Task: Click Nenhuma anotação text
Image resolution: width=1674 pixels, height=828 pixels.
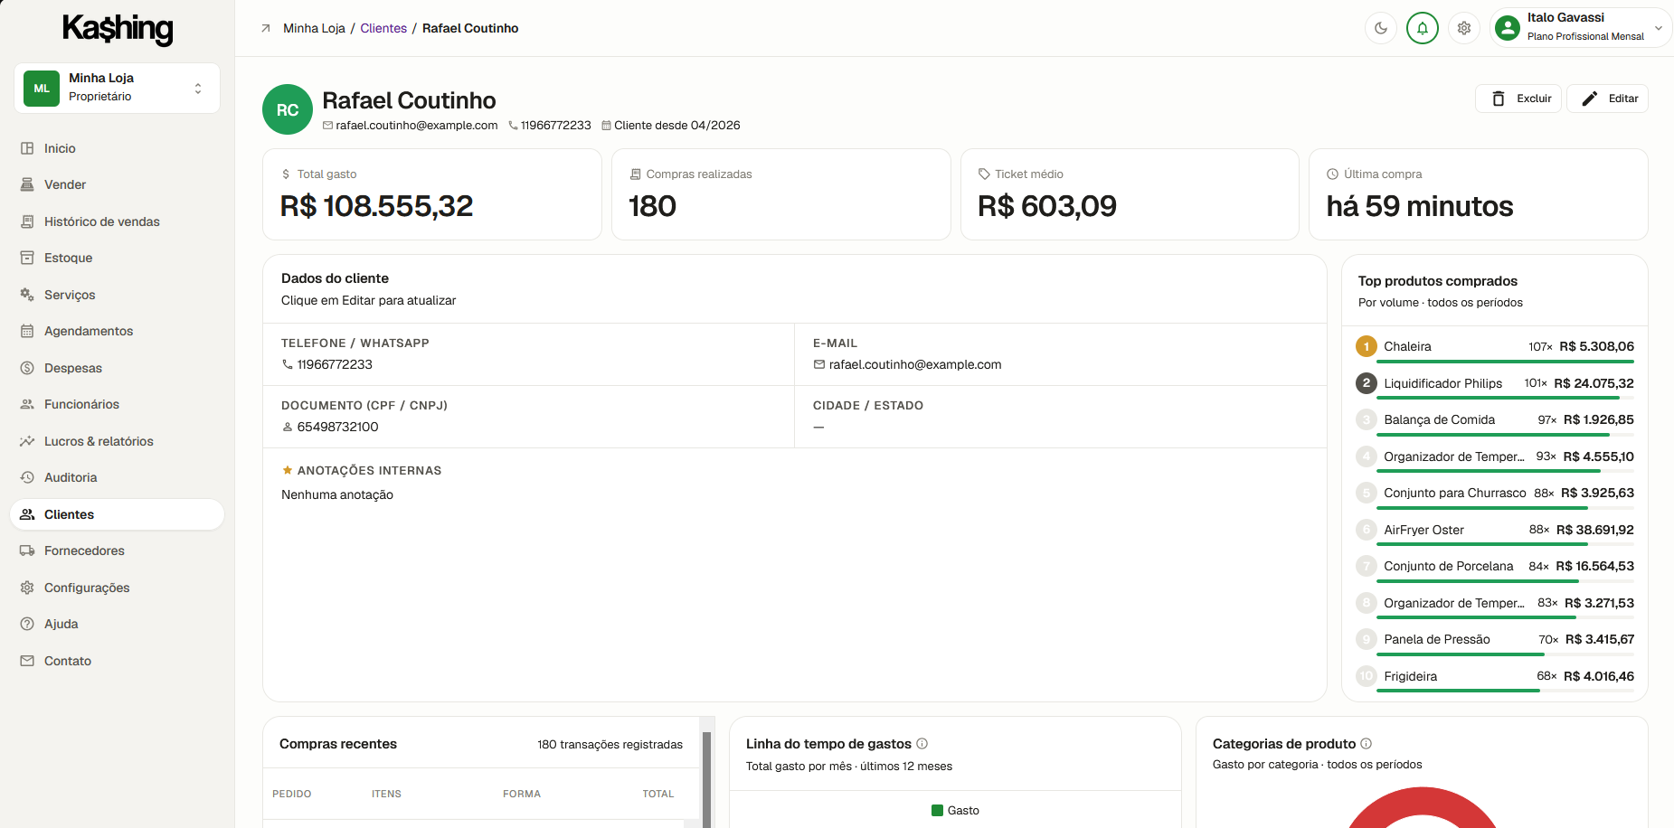Action: coord(337,494)
